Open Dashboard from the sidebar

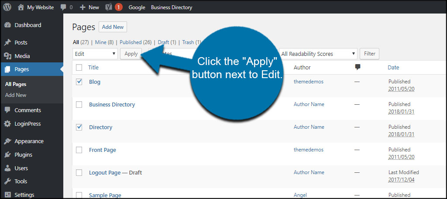click(28, 25)
